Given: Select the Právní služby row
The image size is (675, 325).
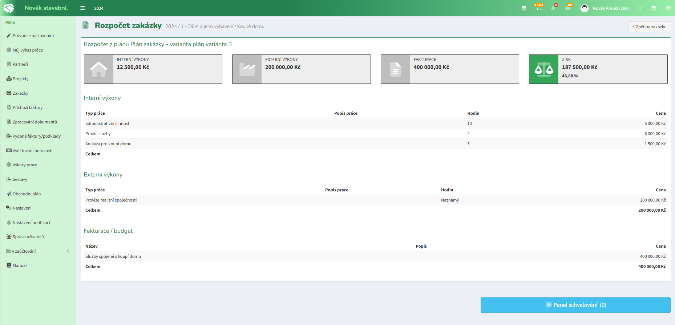Looking at the screenshot, I should pyautogui.click(x=376, y=134).
